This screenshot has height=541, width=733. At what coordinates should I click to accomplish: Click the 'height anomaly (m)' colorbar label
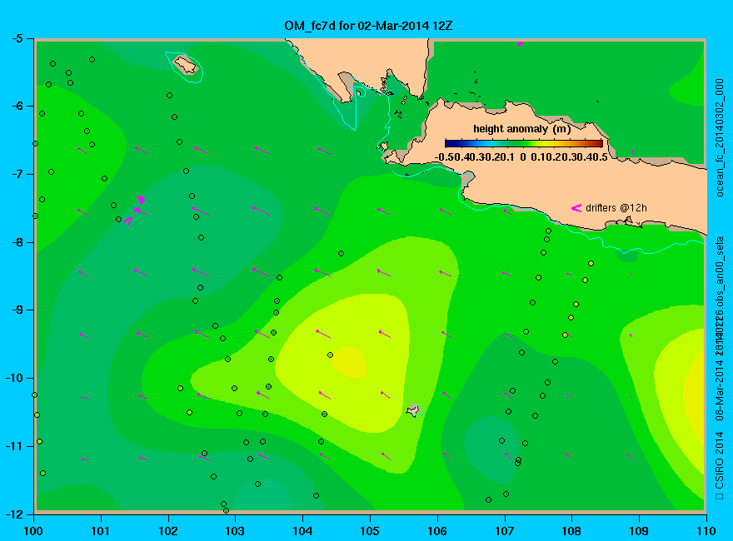click(x=521, y=129)
